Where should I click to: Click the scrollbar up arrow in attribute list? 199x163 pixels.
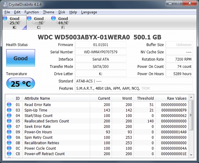coord(191,97)
